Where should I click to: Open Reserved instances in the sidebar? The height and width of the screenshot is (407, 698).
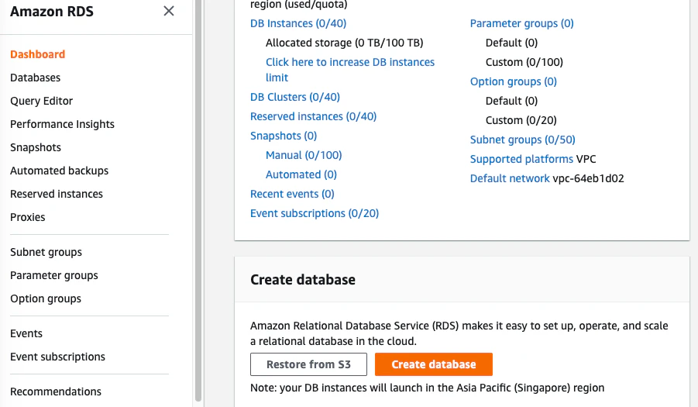coord(57,194)
